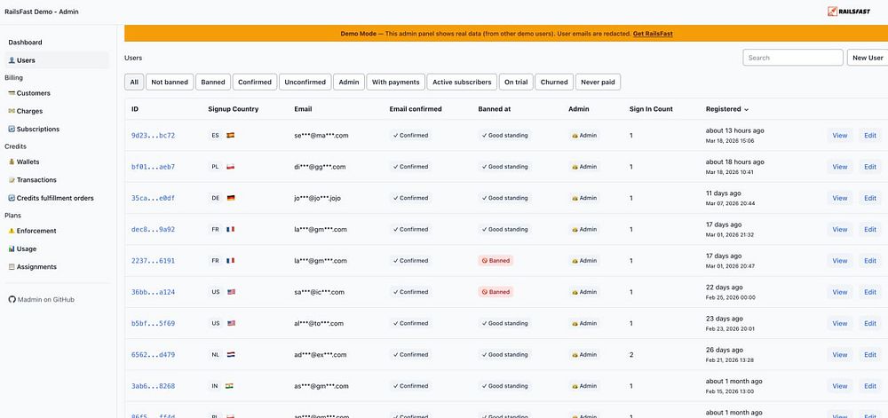Filter users by Confirmed
The image size is (888, 418).
[255, 82]
